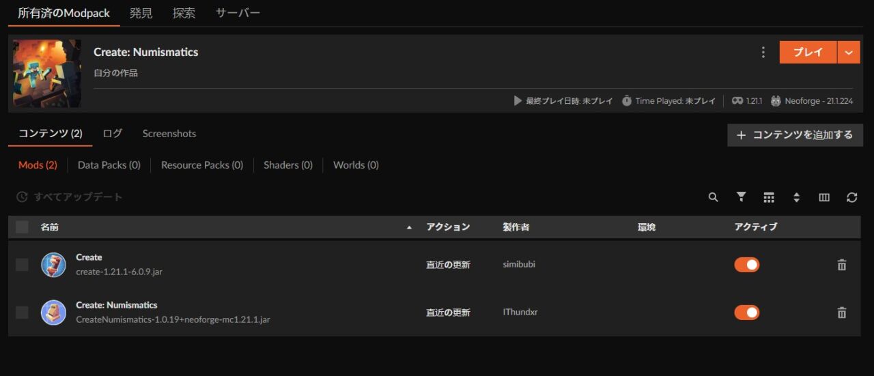Image resolution: width=874 pixels, height=376 pixels.
Task: Switch to 所有済のModpack tab
Action: 64,13
